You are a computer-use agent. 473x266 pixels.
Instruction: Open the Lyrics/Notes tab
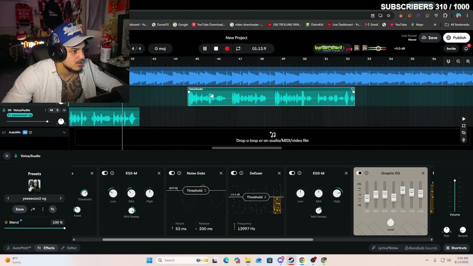[385, 248]
